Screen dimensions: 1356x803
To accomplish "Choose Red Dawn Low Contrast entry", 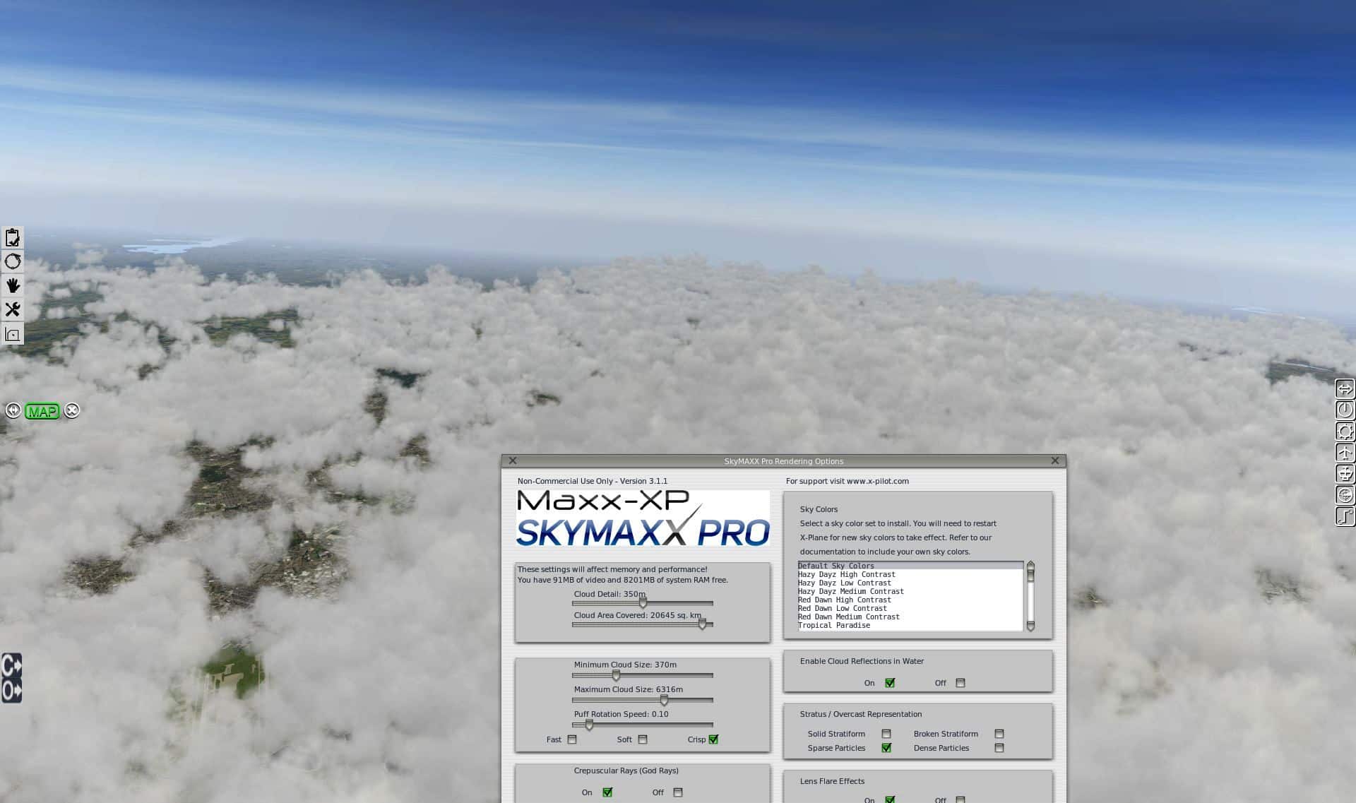I will 842,608.
